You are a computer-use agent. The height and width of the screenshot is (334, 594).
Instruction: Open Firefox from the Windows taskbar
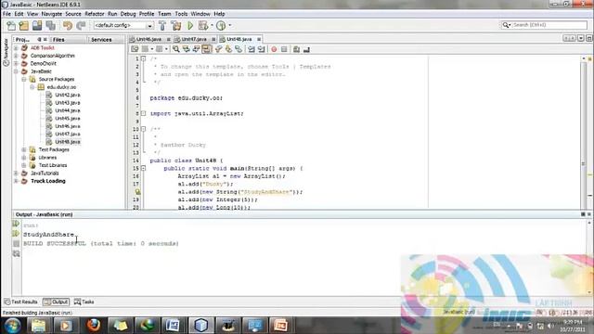94,325
